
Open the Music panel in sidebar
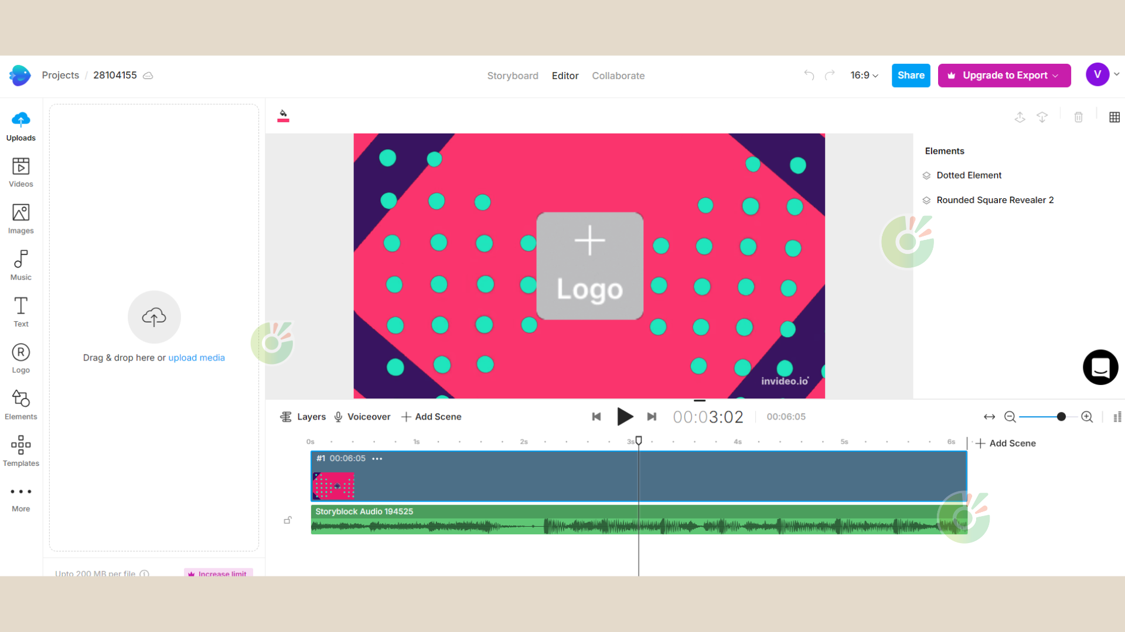pos(21,266)
